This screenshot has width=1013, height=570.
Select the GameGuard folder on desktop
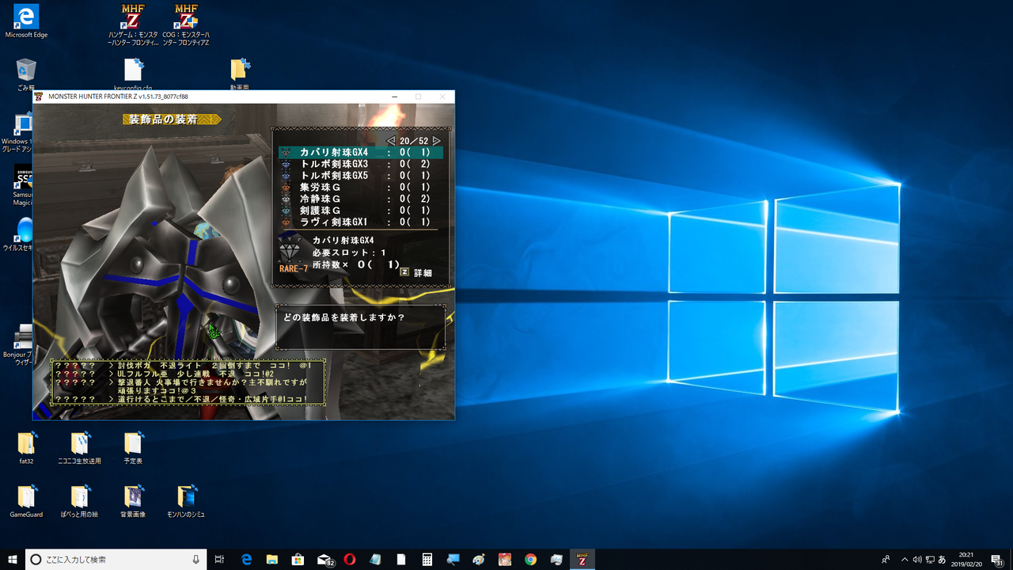[26, 501]
